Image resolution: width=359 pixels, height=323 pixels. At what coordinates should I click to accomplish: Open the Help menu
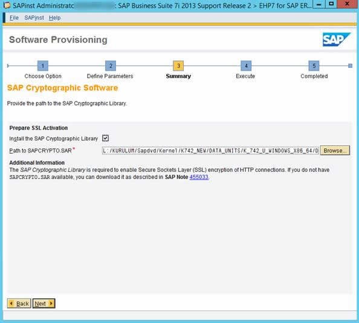click(55, 18)
